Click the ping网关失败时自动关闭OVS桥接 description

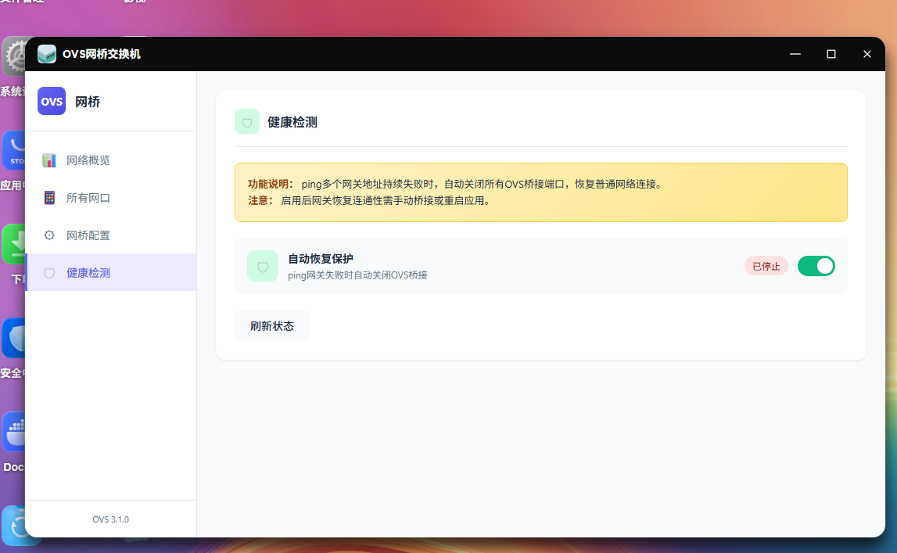[357, 275]
